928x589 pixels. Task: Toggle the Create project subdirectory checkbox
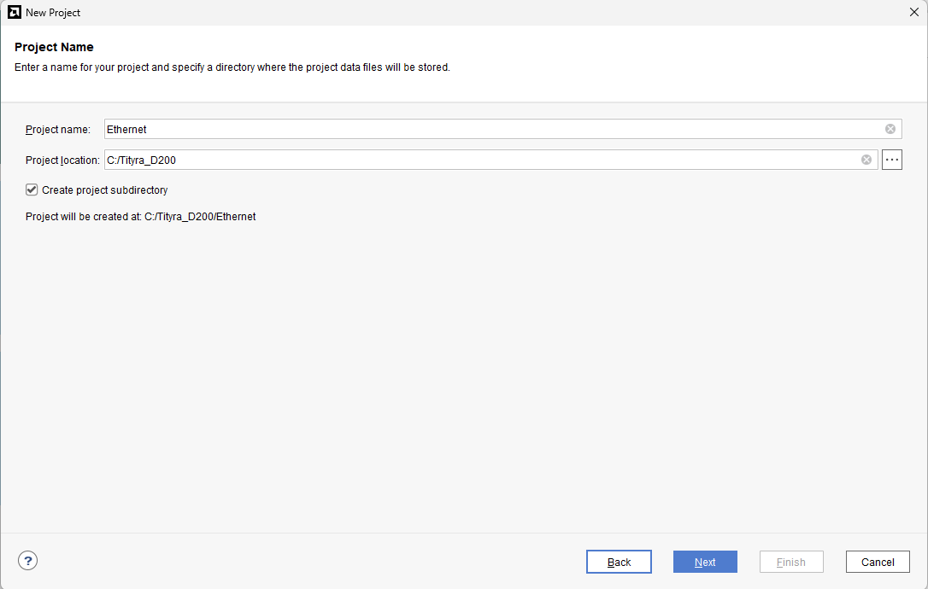(x=32, y=190)
